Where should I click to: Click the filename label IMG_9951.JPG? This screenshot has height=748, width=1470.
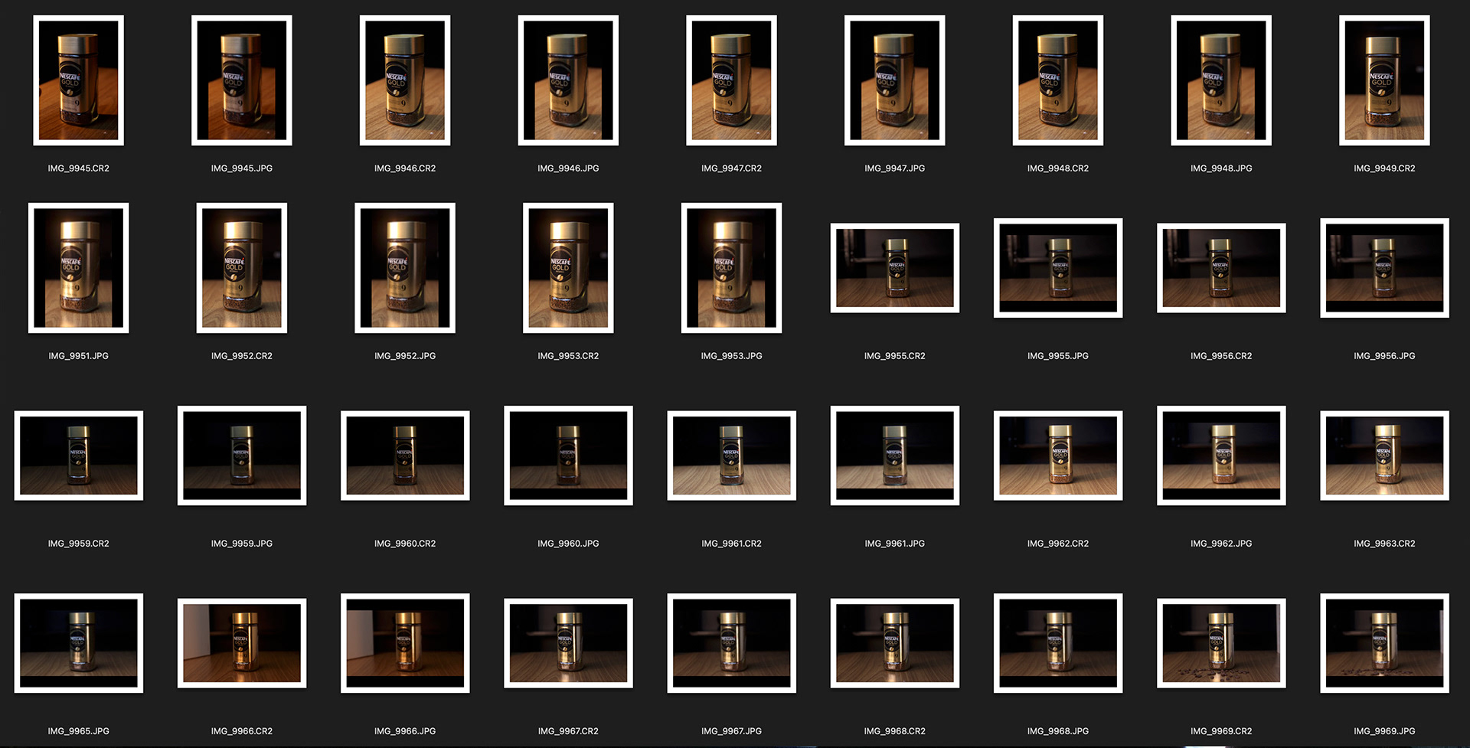pos(79,356)
